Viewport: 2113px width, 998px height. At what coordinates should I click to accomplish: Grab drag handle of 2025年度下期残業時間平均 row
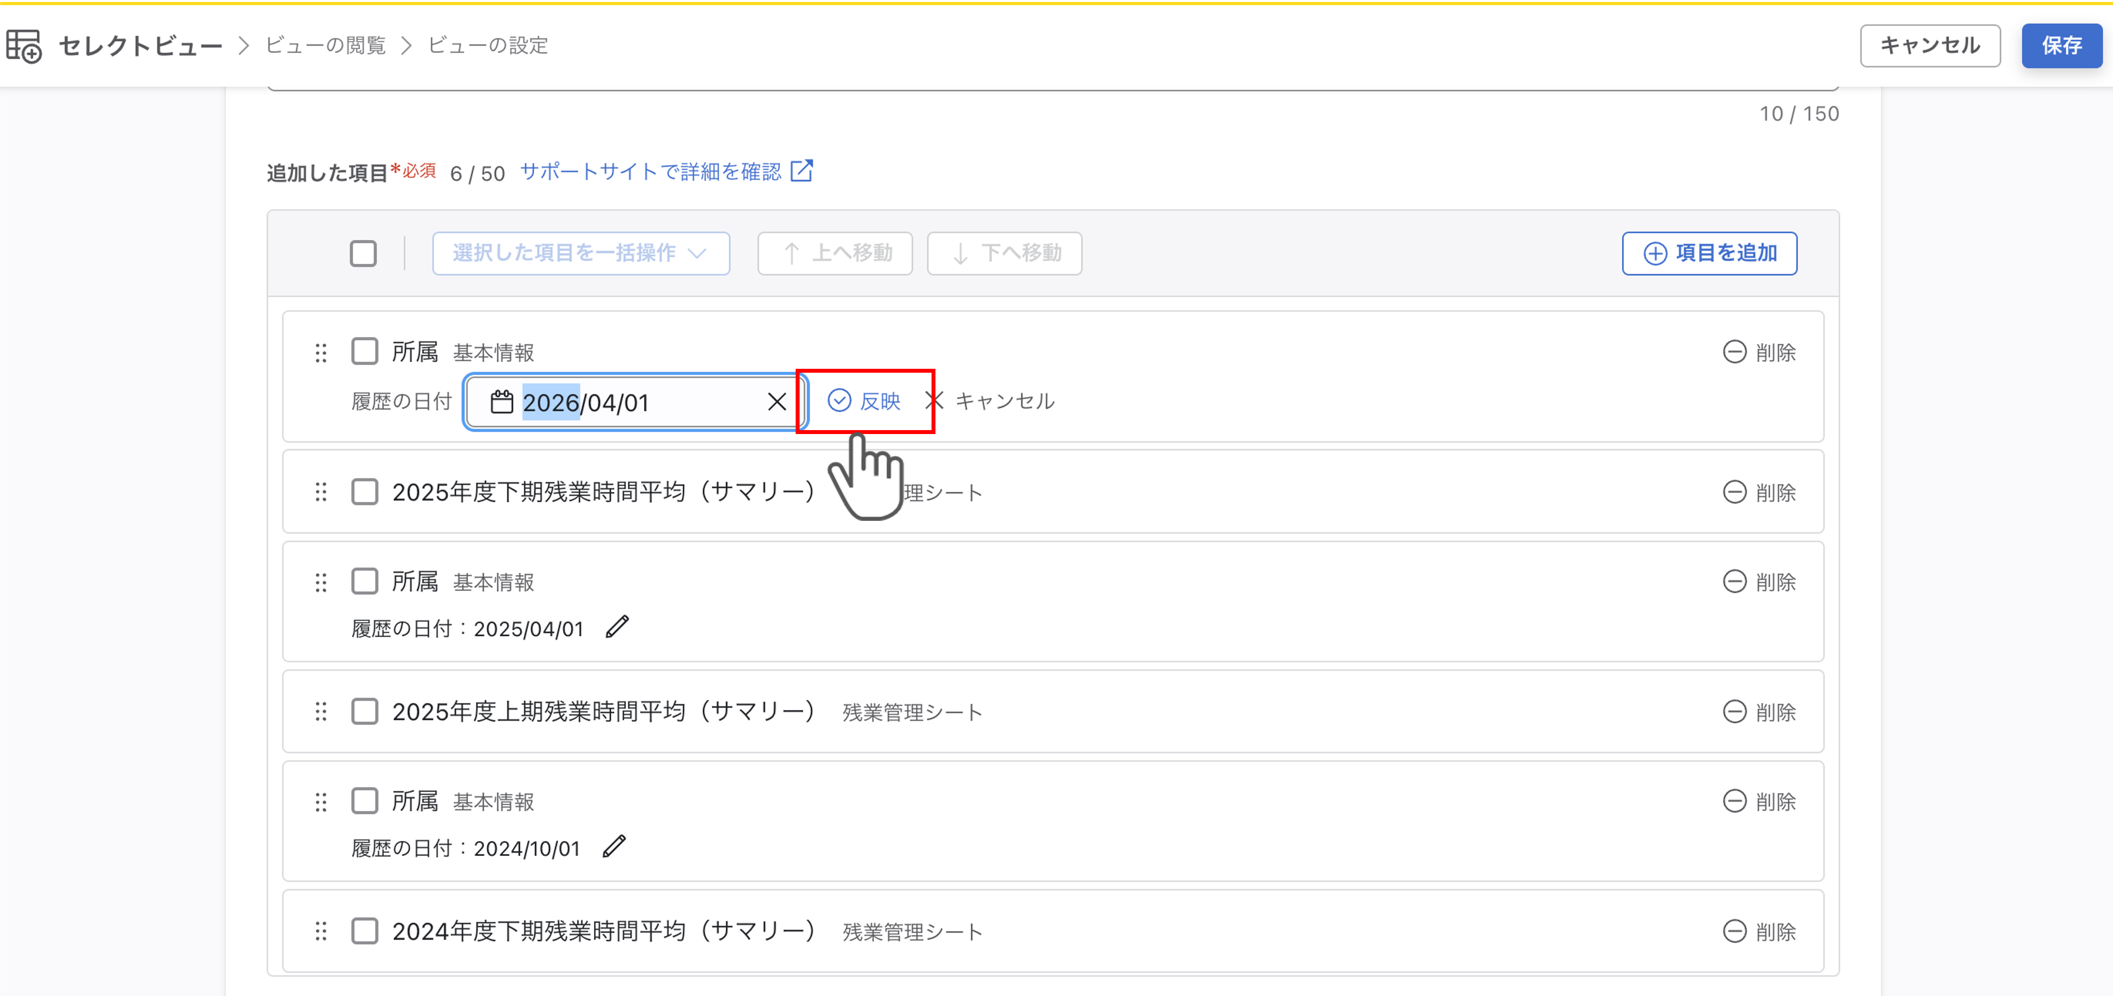tap(321, 492)
